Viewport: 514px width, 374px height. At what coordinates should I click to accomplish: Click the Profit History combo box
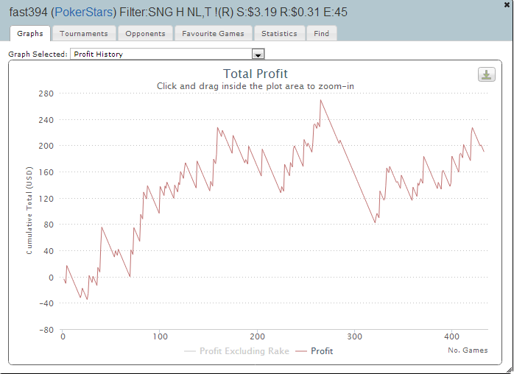click(167, 54)
